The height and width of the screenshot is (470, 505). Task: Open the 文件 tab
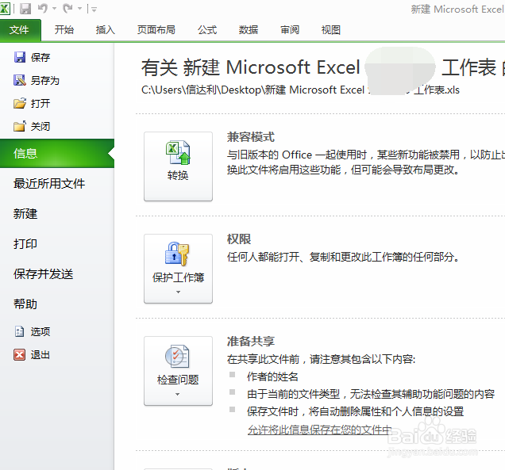coord(21,30)
